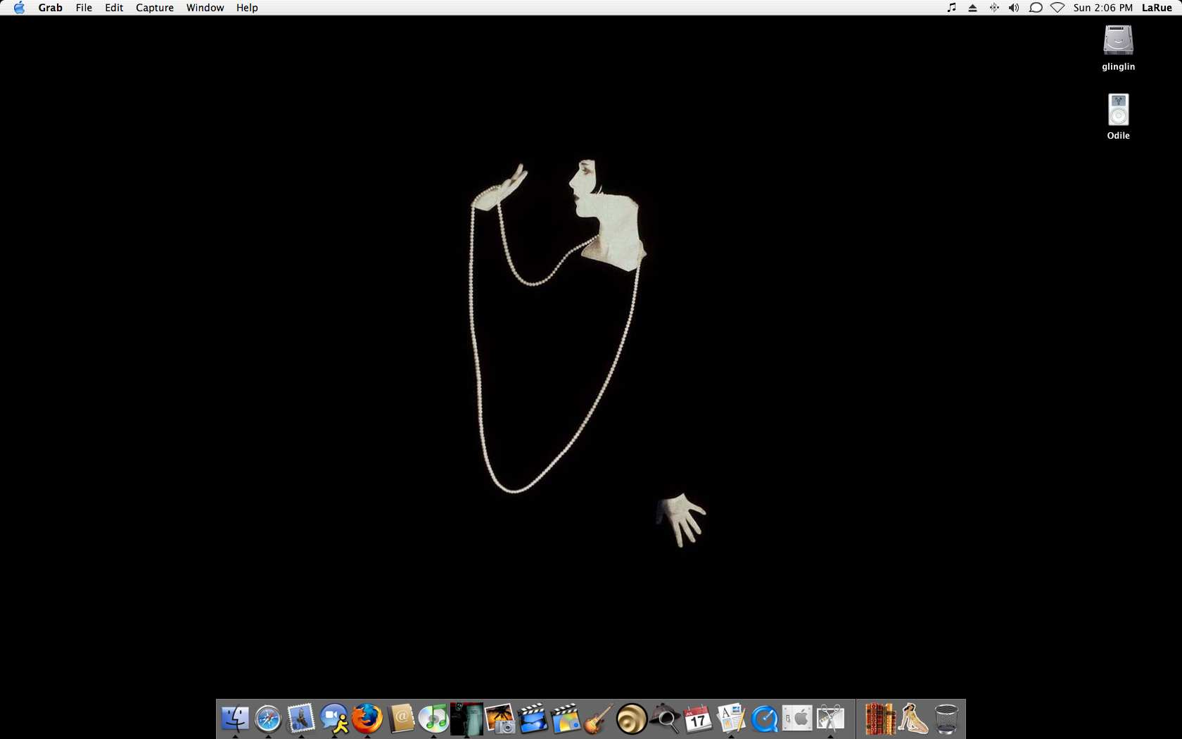Open the Apple menu
The height and width of the screenshot is (739, 1182).
19,8
